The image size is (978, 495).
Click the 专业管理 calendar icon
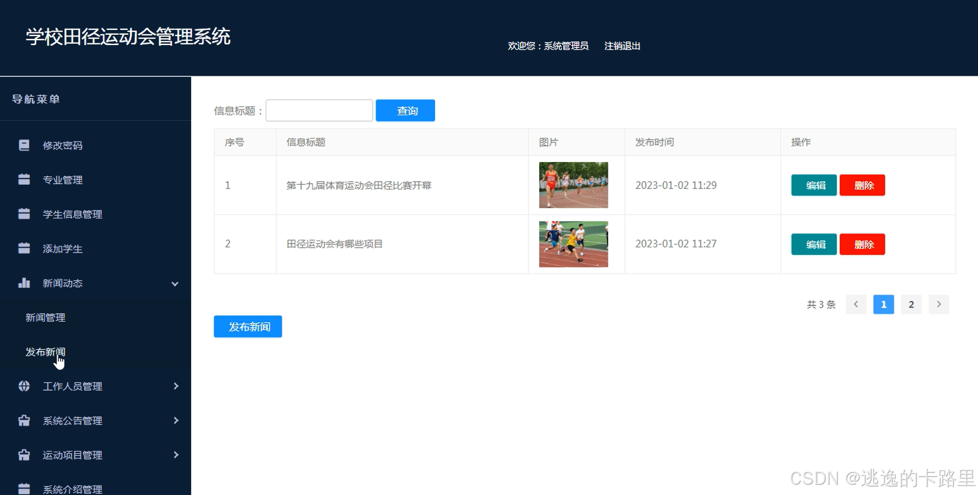24,179
